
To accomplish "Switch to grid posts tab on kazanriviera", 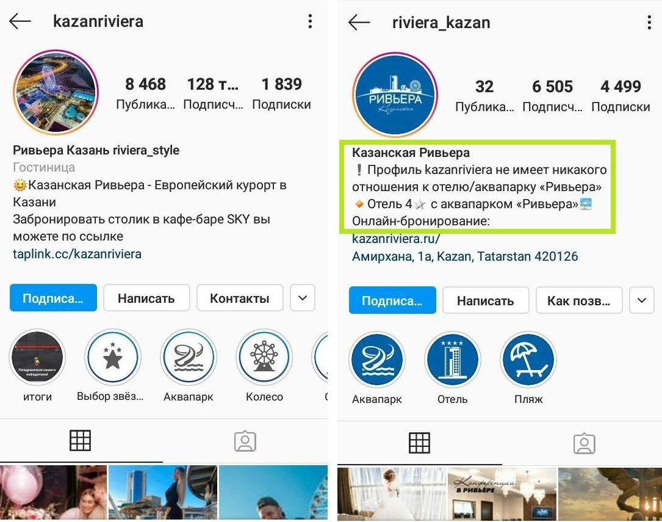I will tap(80, 440).
